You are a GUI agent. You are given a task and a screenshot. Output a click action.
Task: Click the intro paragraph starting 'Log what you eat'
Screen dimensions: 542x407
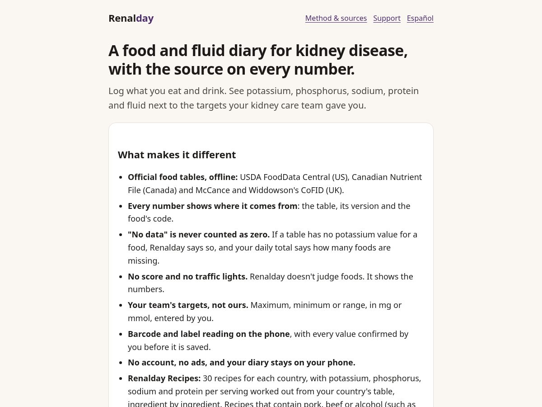point(264,98)
